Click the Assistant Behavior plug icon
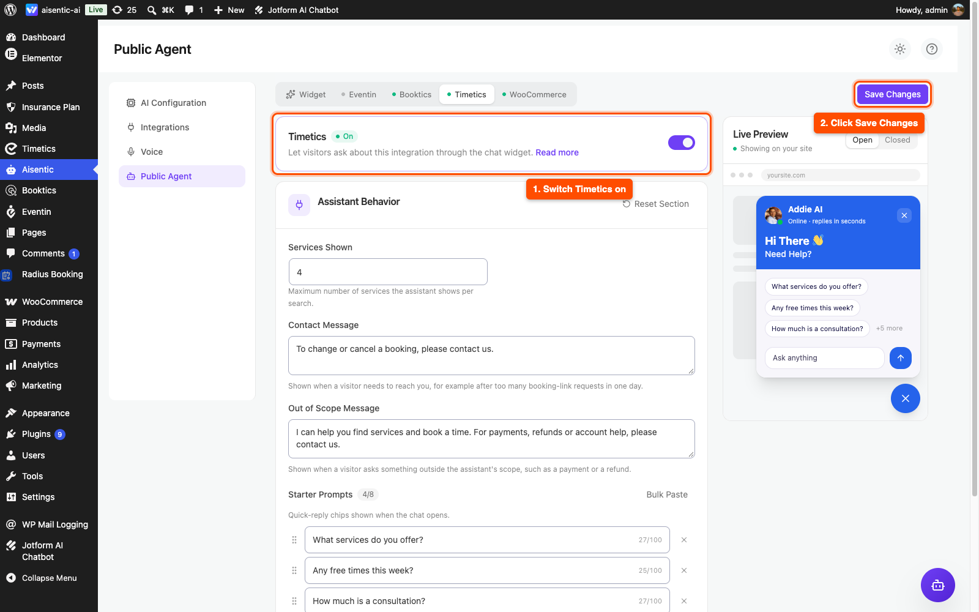 click(x=299, y=205)
